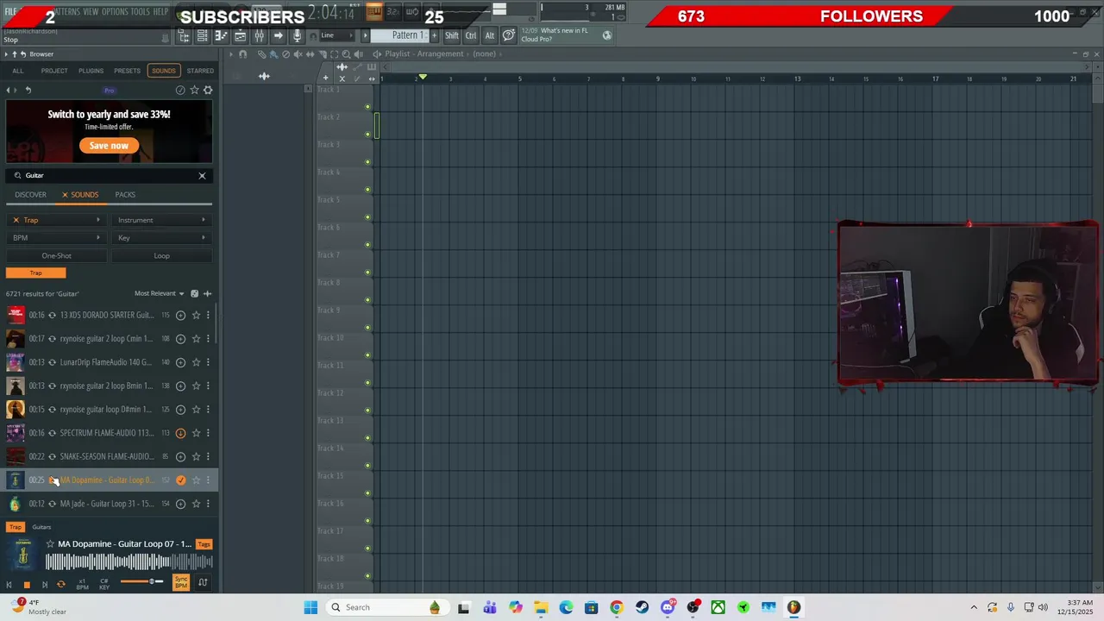Toggle loop playback in preview player
The width and height of the screenshot is (1104, 621).
coord(60,585)
